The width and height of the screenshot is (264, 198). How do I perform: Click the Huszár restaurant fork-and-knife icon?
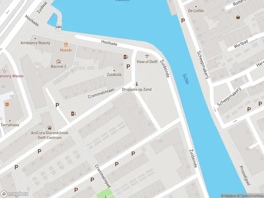pyautogui.click(x=66, y=45)
